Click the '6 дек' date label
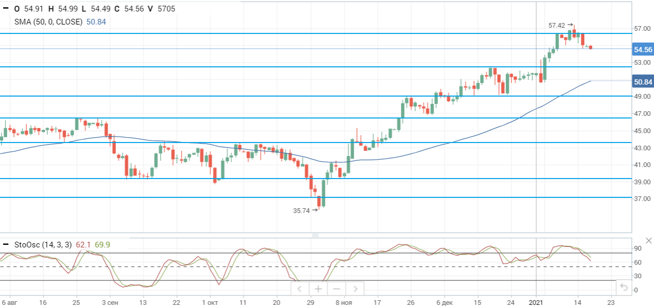This screenshot has height=308, width=654. point(444,302)
